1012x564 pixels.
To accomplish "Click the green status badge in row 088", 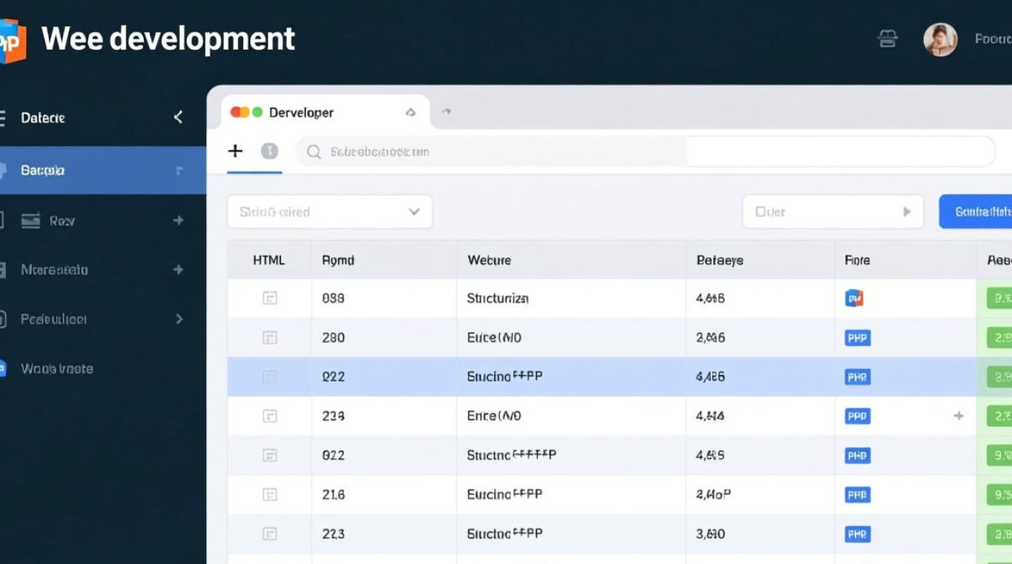I will click(1000, 299).
